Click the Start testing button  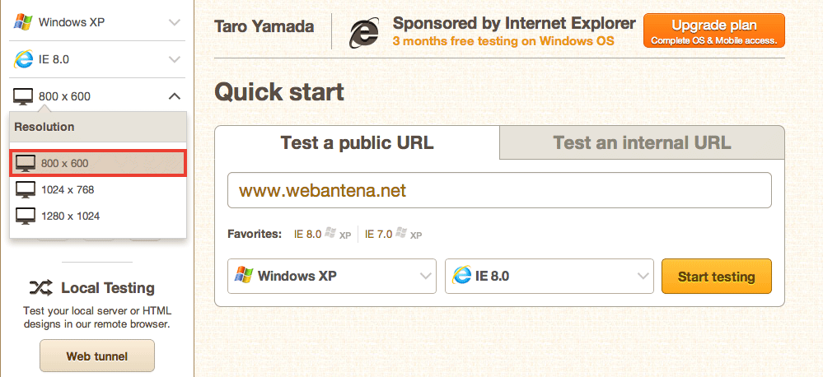click(717, 277)
